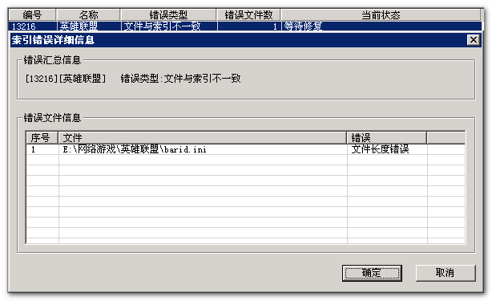492x301 pixels.
Task: Select 英雄联盟 name cell in the background list
Action: [x=89, y=26]
